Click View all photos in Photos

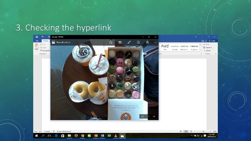61,42
